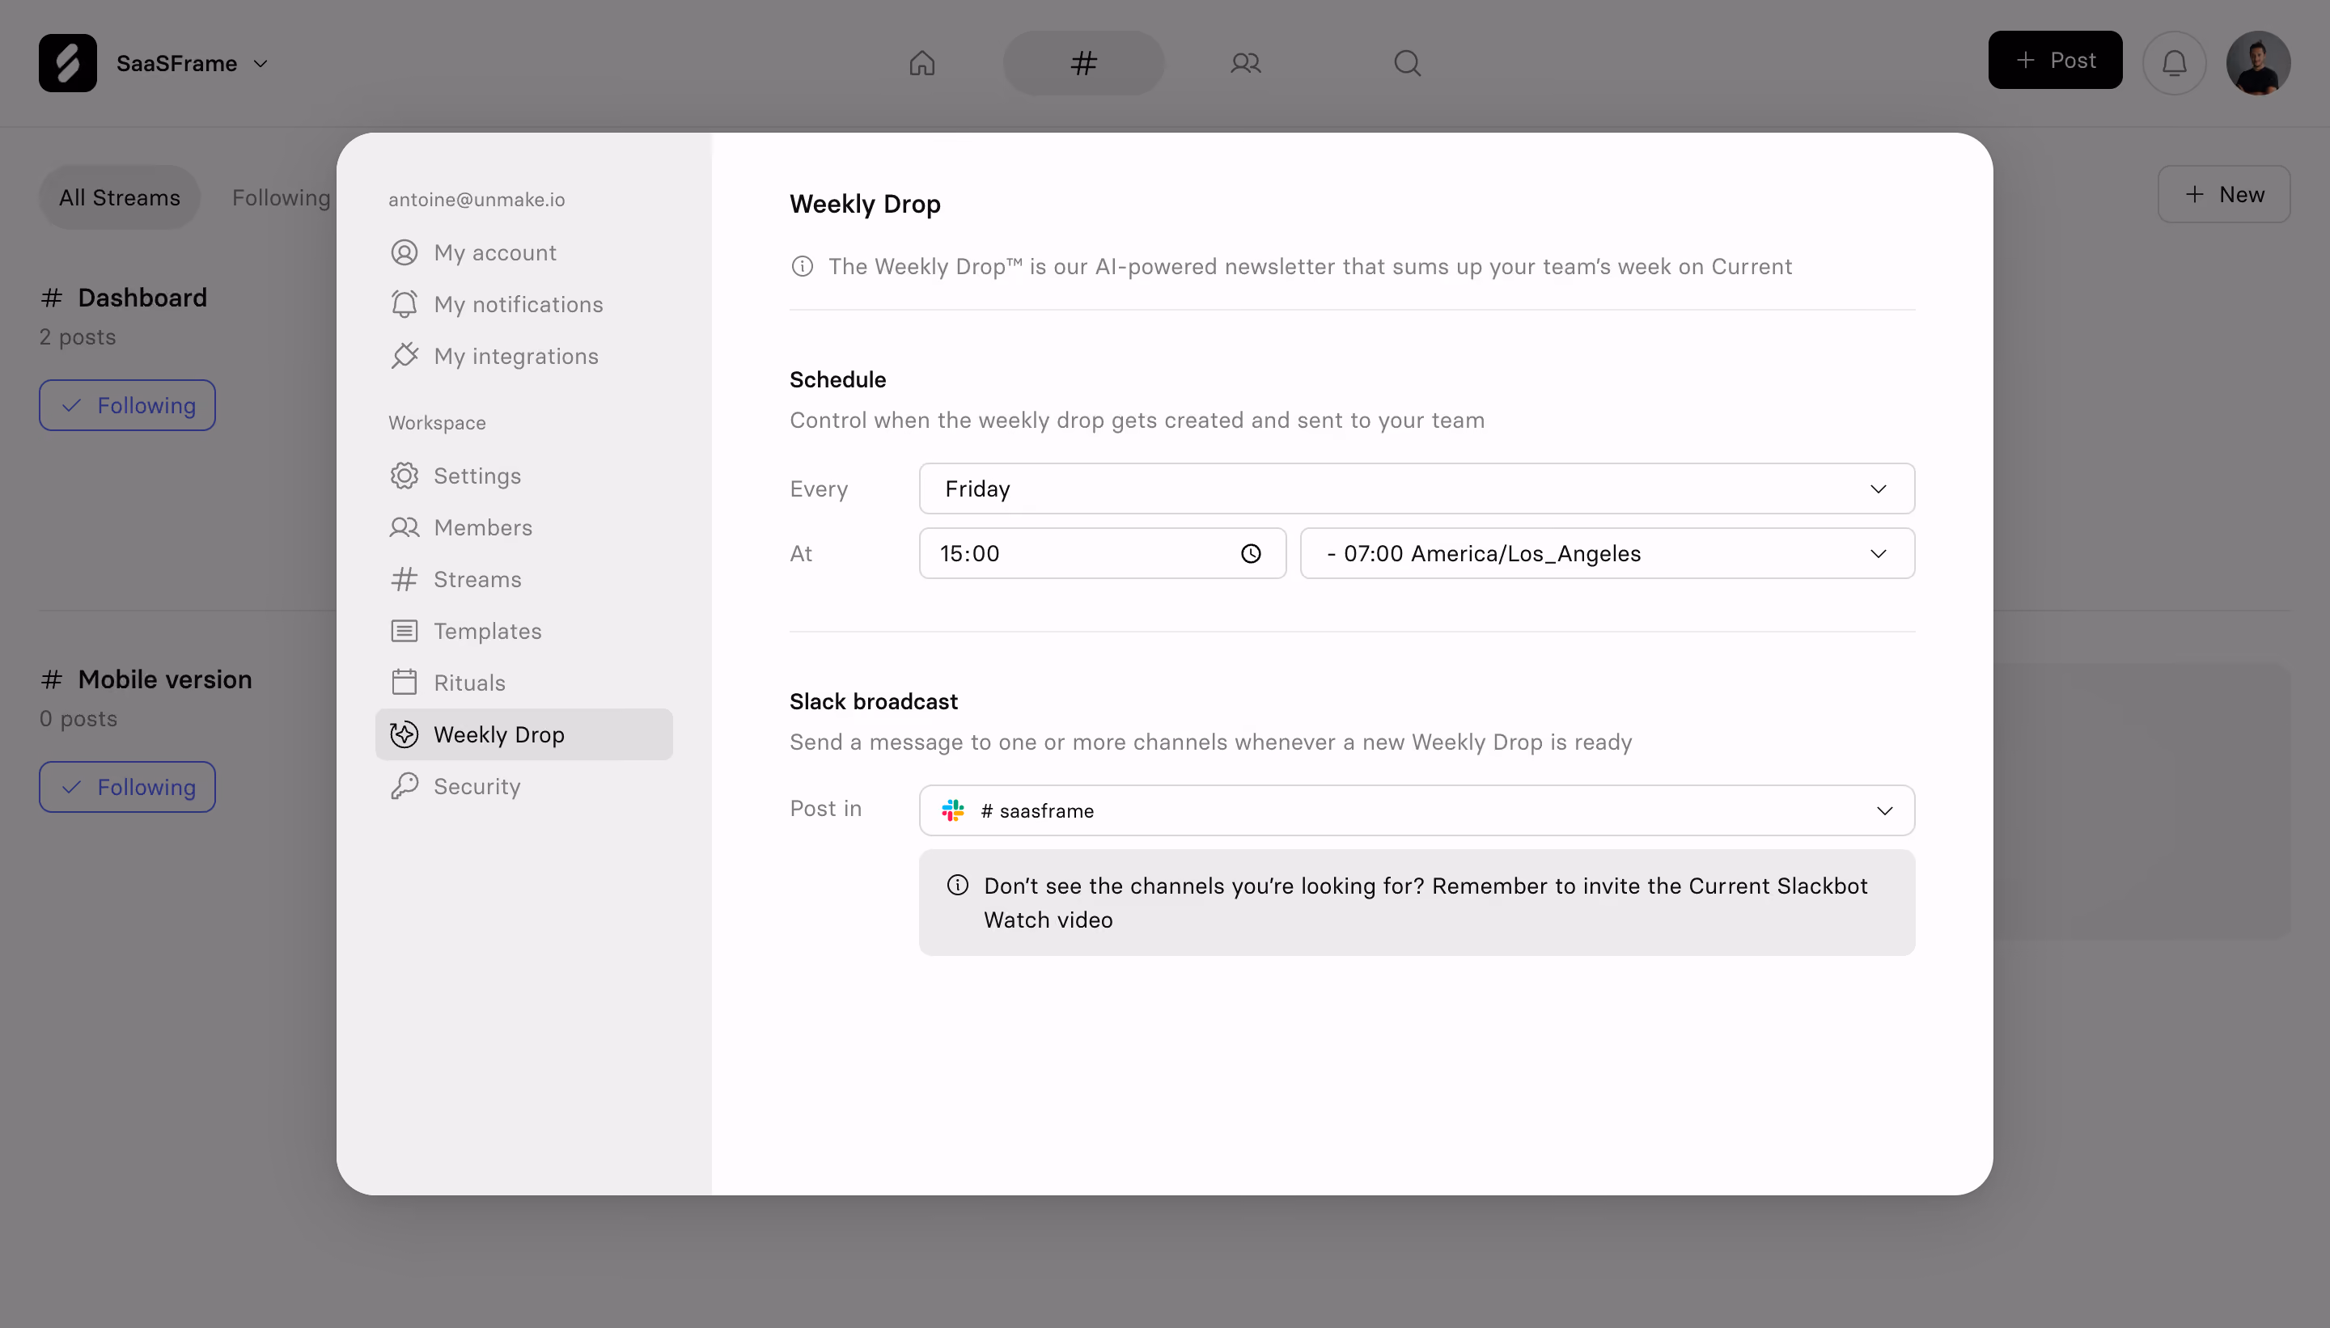Open the Watch video link

click(x=1048, y=920)
